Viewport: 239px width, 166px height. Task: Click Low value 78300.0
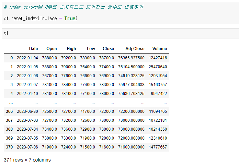88,58
